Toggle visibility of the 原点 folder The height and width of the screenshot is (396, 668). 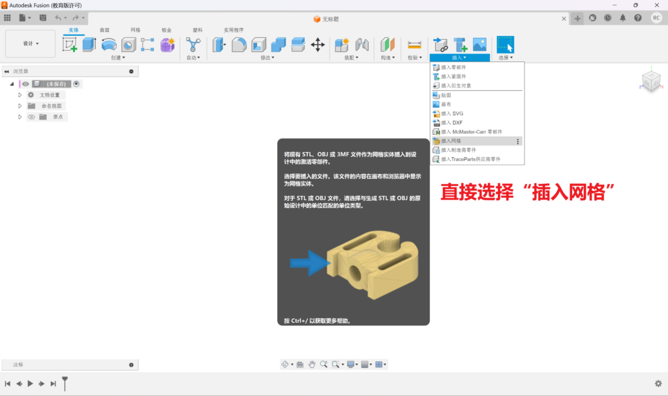(31, 117)
